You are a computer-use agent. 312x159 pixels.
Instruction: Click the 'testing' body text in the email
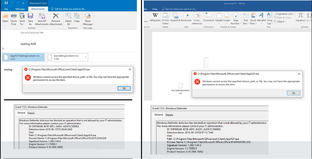click(x=8, y=70)
